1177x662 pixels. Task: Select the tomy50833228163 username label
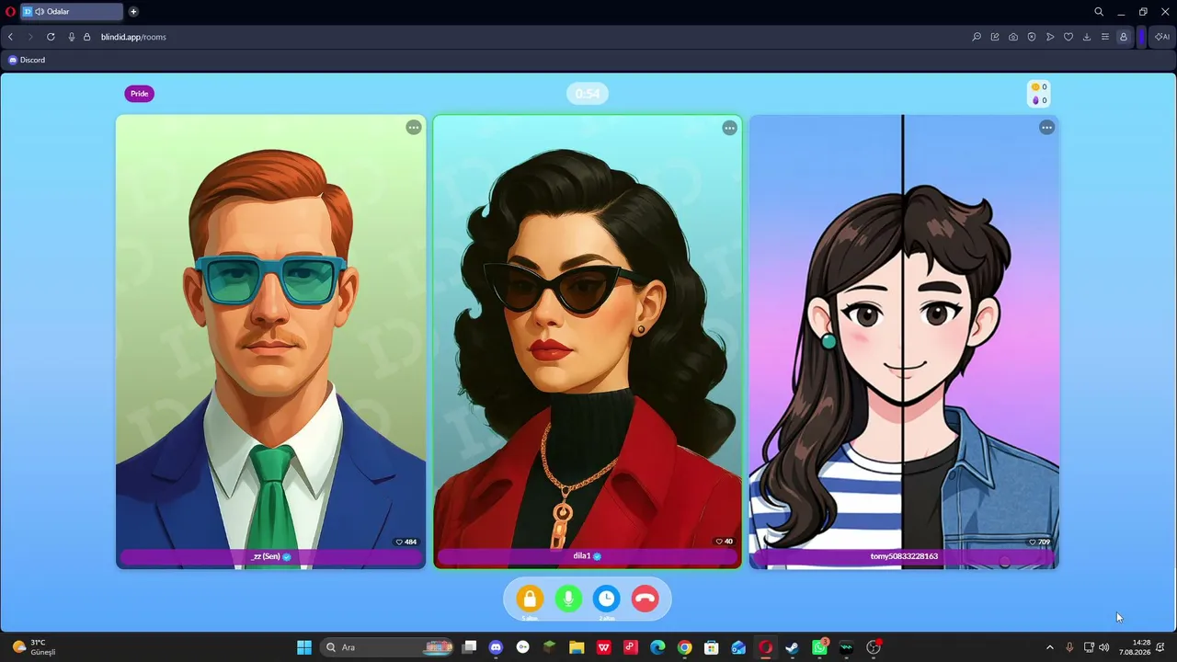904,556
